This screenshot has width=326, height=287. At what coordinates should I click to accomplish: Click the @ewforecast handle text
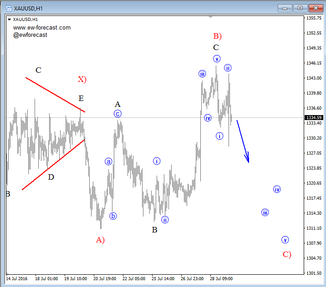tap(30, 35)
